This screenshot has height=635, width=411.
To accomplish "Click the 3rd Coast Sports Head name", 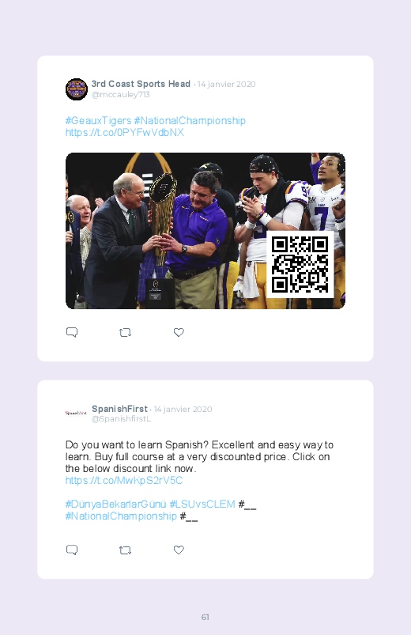I will (141, 84).
